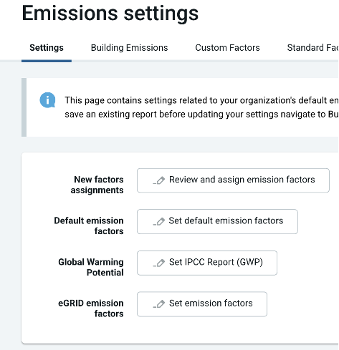Click pencil icon on Set emission factors button
The width and height of the screenshot is (339, 350).
point(159,304)
